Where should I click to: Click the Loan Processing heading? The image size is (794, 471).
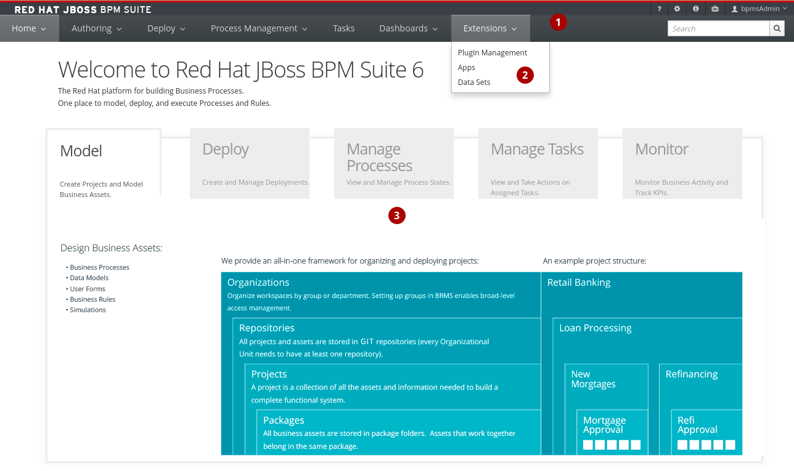click(x=595, y=328)
